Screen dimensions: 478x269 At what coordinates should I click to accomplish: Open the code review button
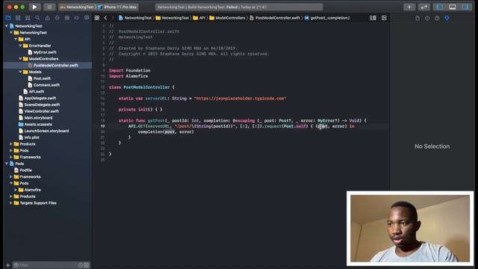coord(423,7)
